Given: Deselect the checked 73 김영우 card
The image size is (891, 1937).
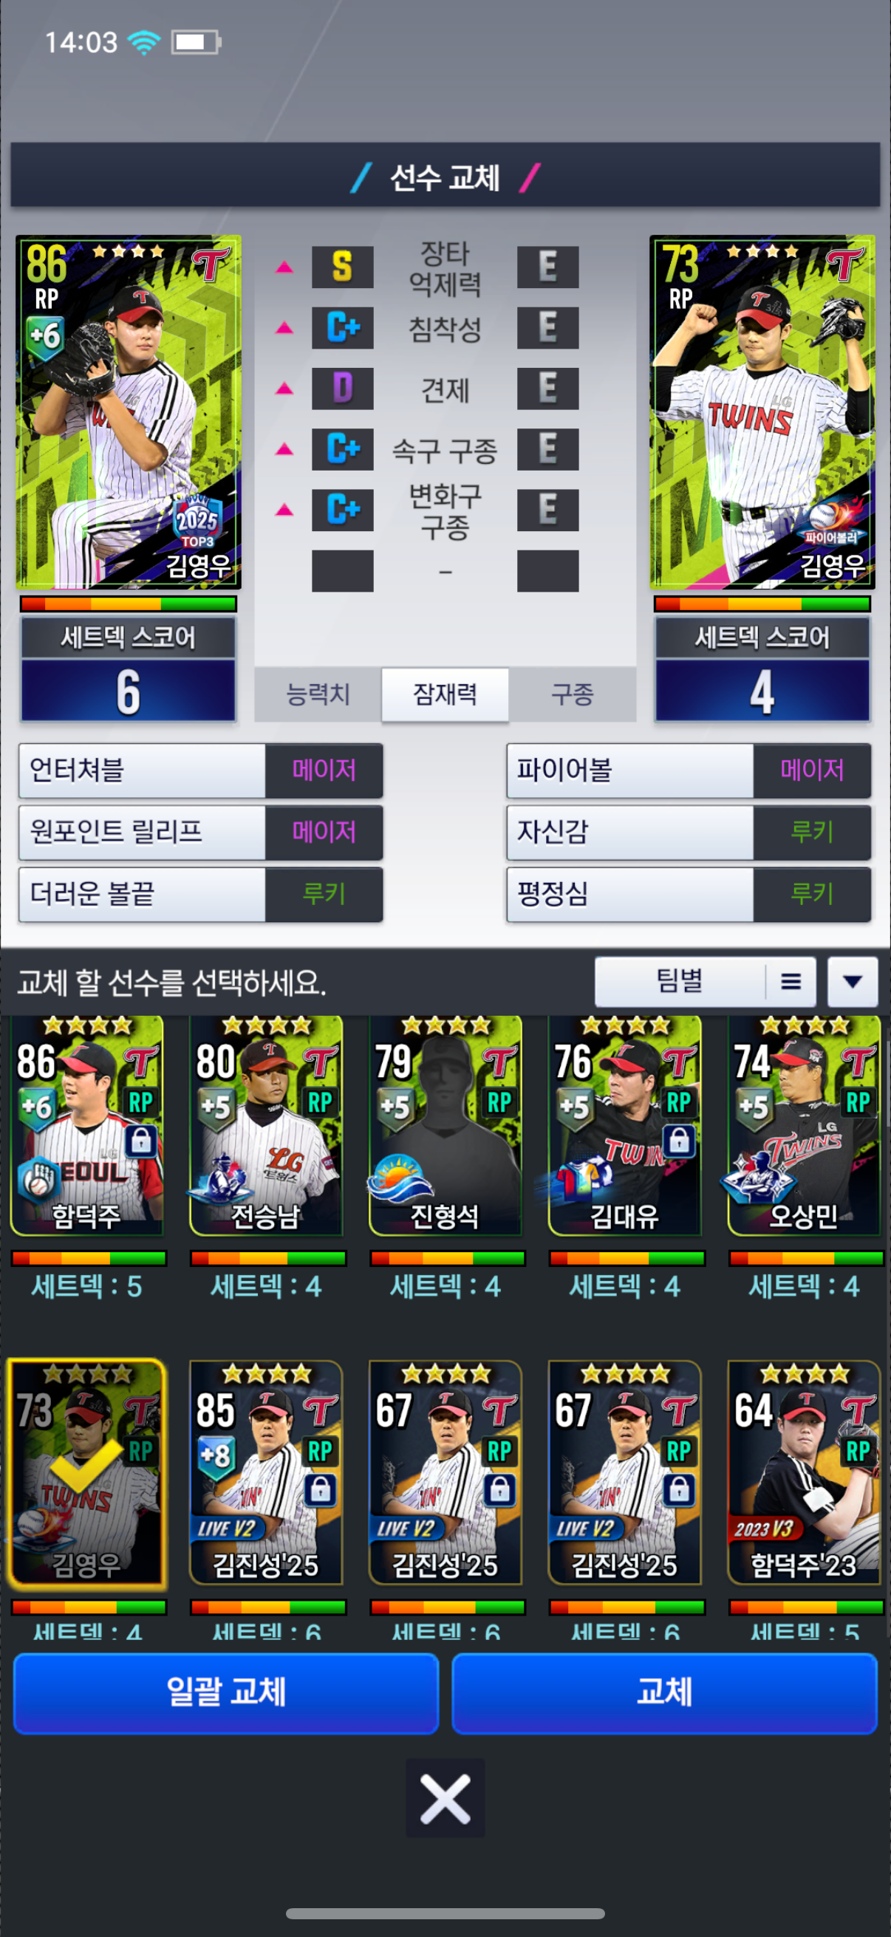Looking at the screenshot, I should click(x=86, y=1473).
